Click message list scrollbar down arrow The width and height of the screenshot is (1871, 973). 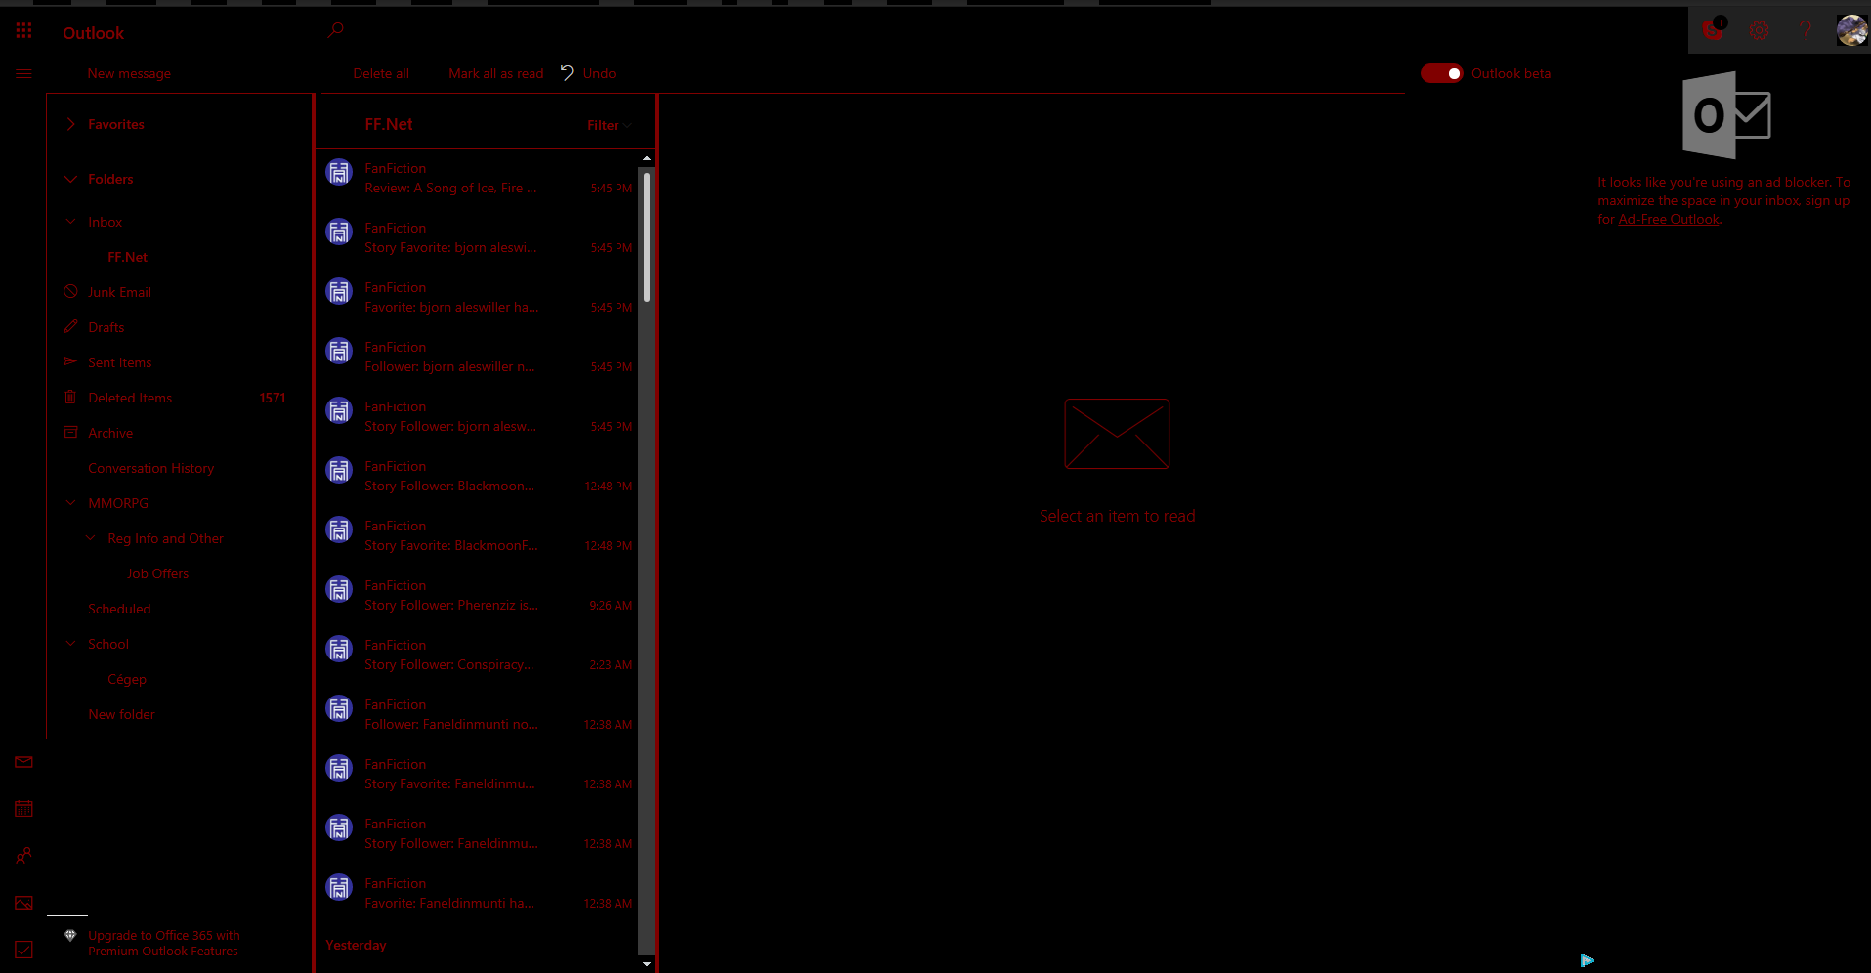646,964
